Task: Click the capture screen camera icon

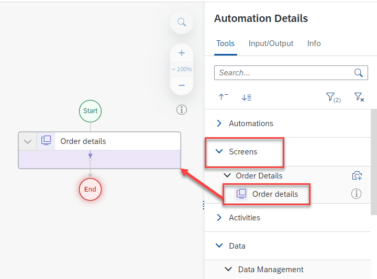Action: [x=357, y=176]
